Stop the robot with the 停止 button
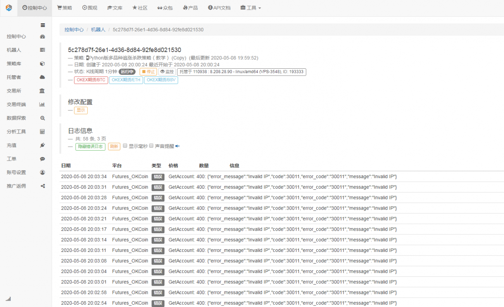This screenshot has width=504, height=307. (148, 72)
